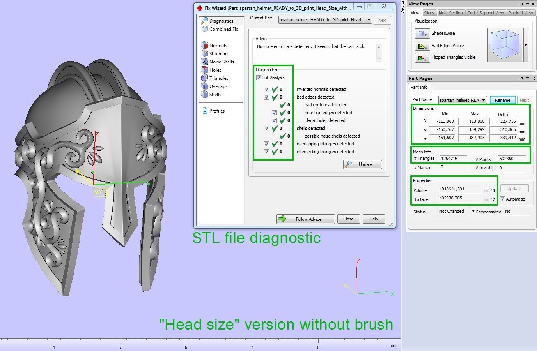The width and height of the screenshot is (537, 351).
Task: Toggle inverted normals detection checkbox
Action: tap(266, 89)
